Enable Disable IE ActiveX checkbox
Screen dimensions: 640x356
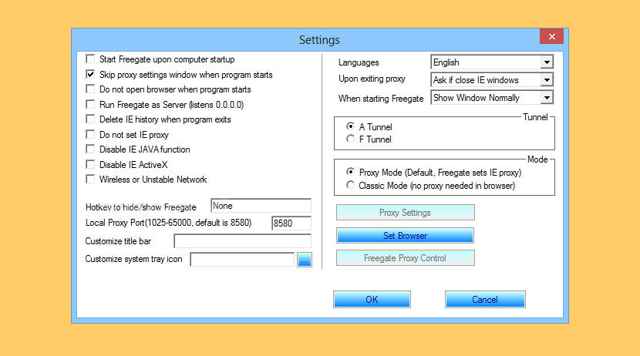click(x=90, y=164)
